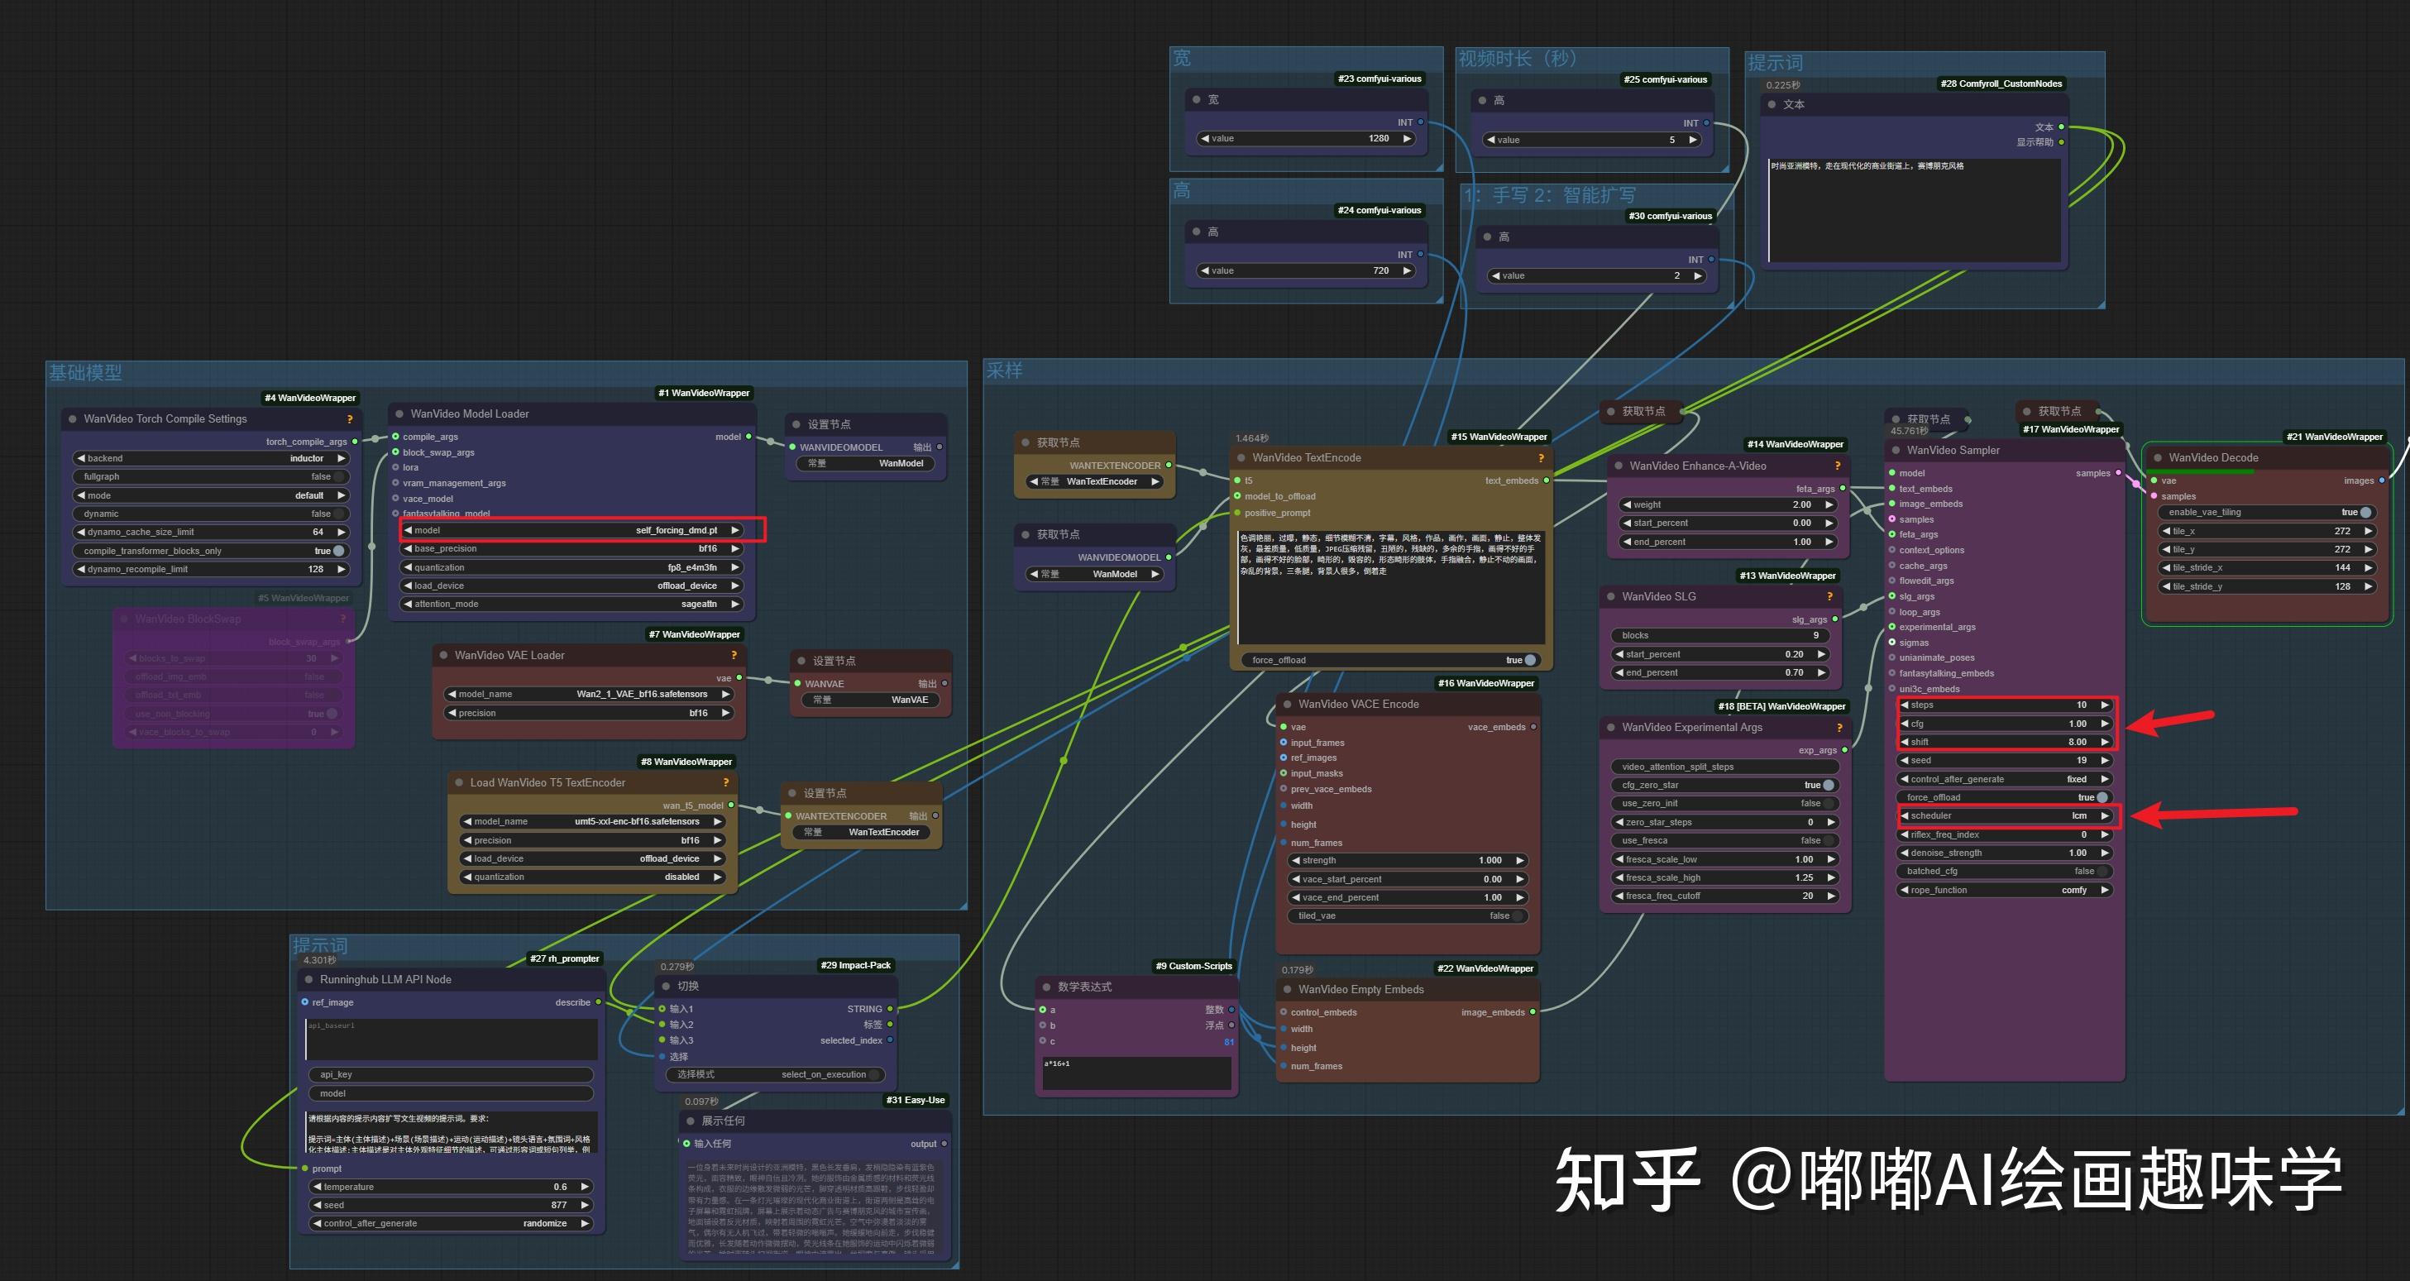Click help icon on WanVideo Torch Compile Settings

pyautogui.click(x=350, y=419)
